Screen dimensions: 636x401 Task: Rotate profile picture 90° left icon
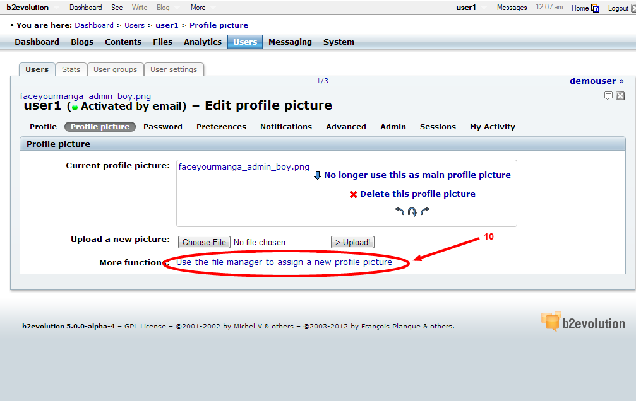click(400, 211)
